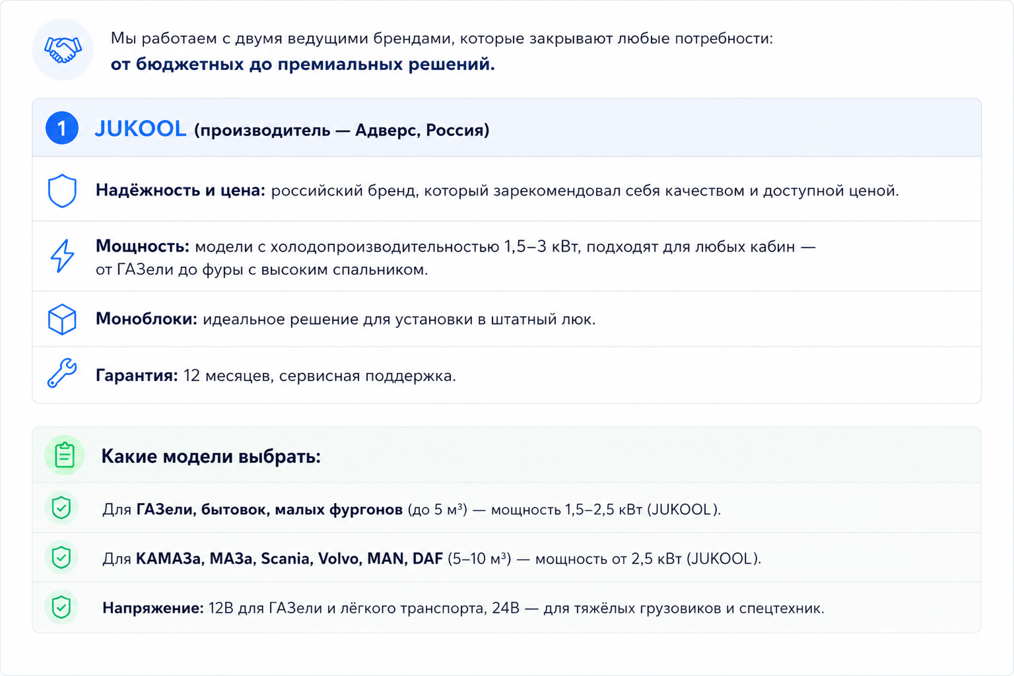Click '24В — для тяжёлых грузовиков и спецтехник.' text
This screenshot has width=1014, height=676.
(x=658, y=608)
